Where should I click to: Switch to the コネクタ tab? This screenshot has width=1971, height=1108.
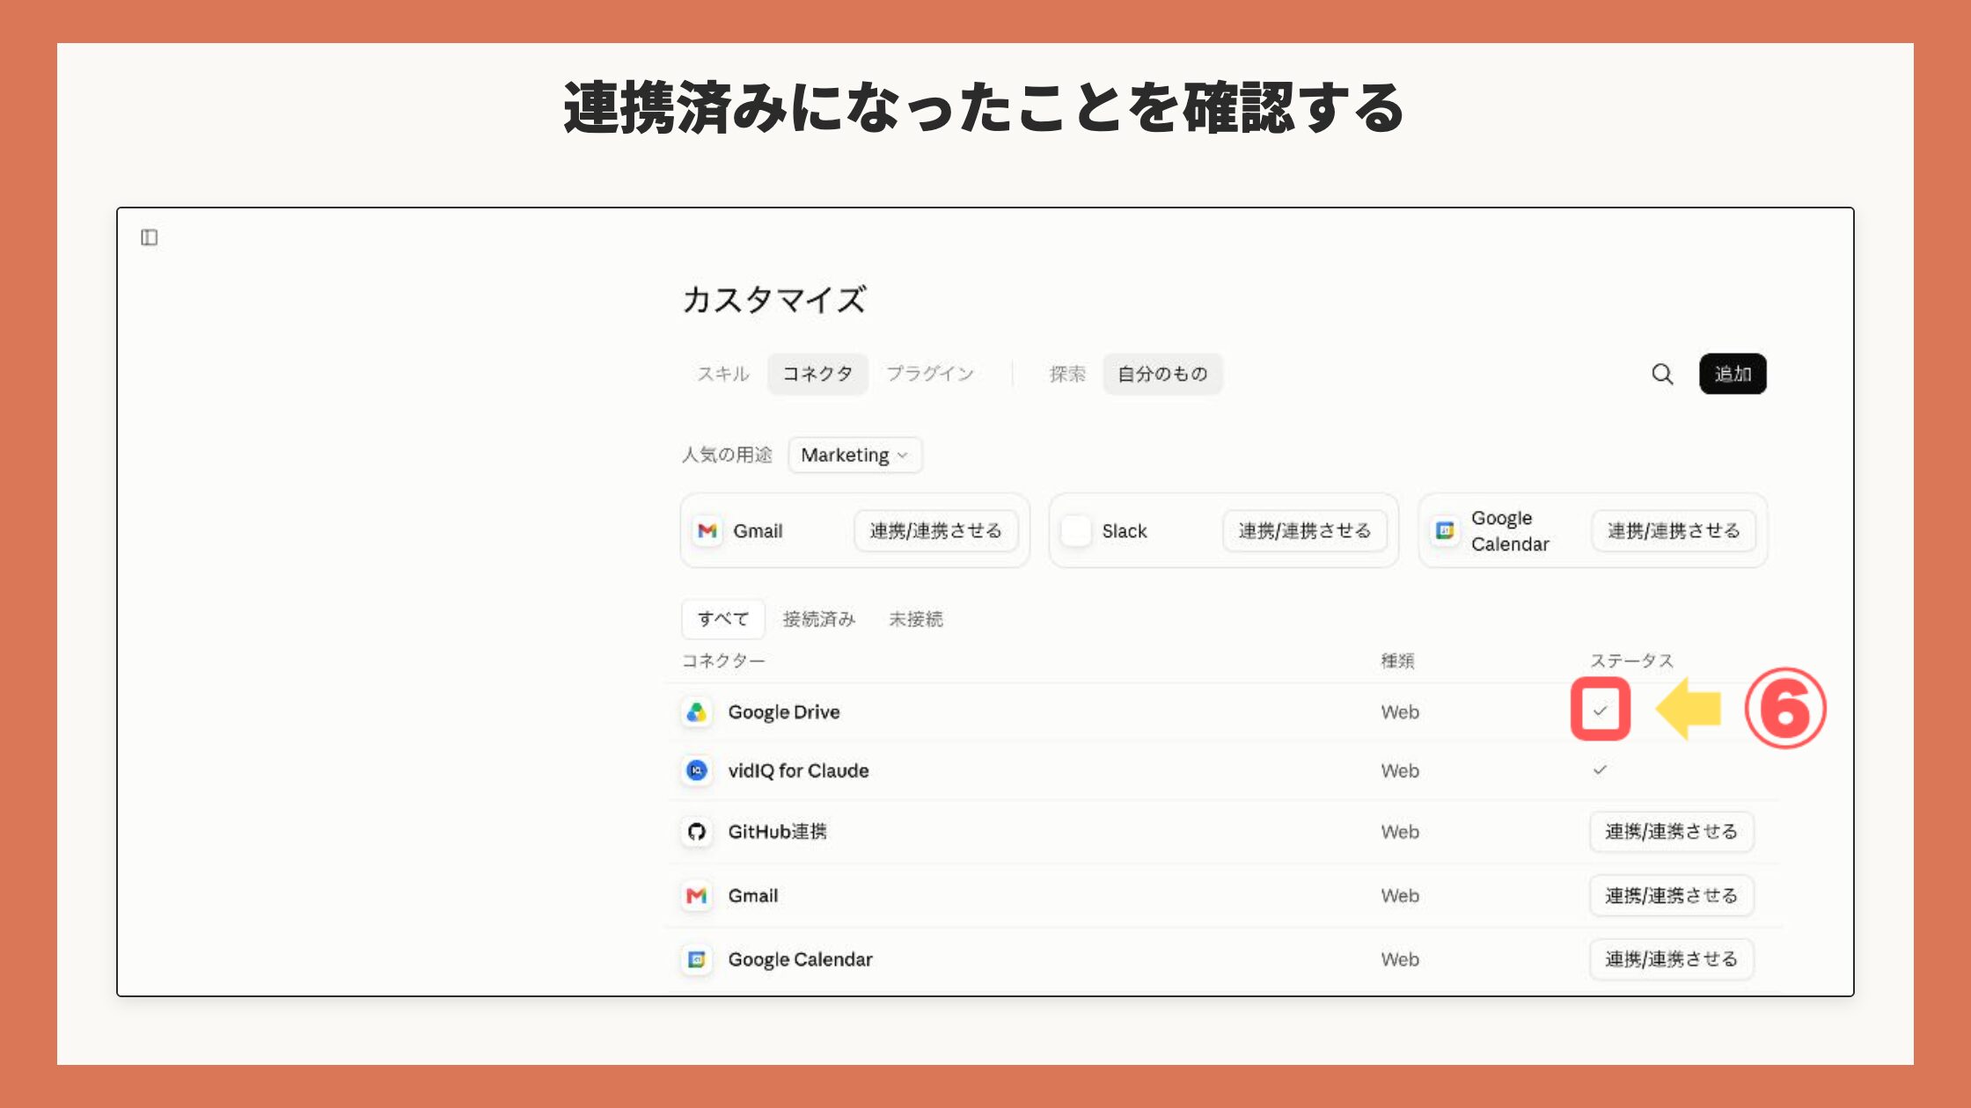pyautogui.click(x=817, y=374)
